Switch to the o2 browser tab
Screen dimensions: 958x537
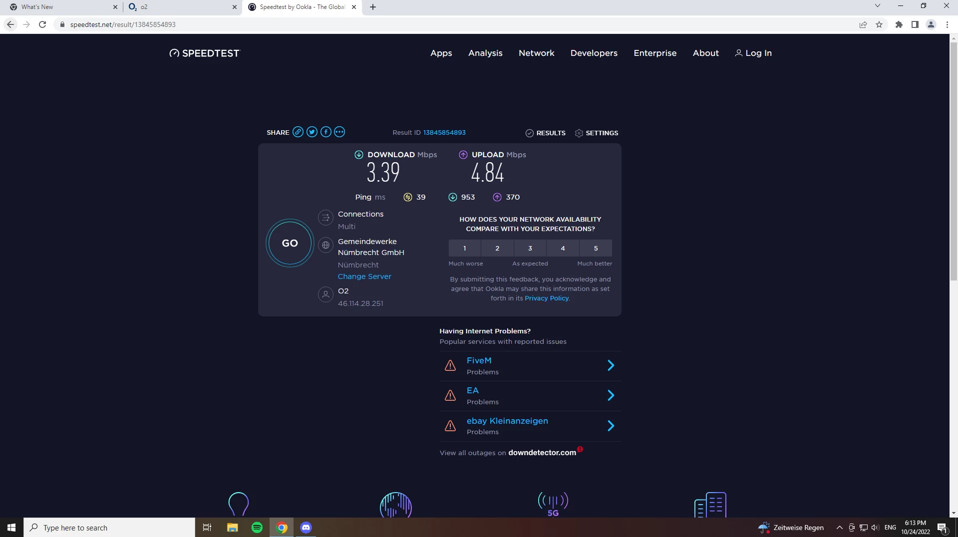(180, 7)
